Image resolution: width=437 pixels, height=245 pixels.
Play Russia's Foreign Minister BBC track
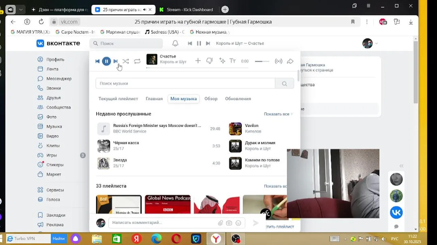[x=159, y=129]
